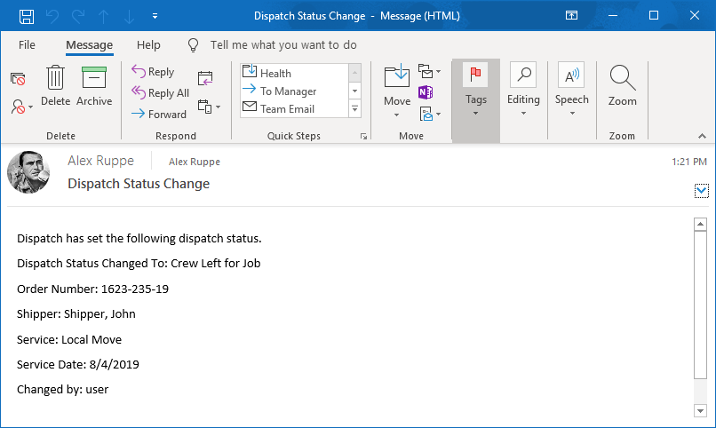Collapse the ribbon with the chevron
The image size is (716, 428).
[701, 137]
